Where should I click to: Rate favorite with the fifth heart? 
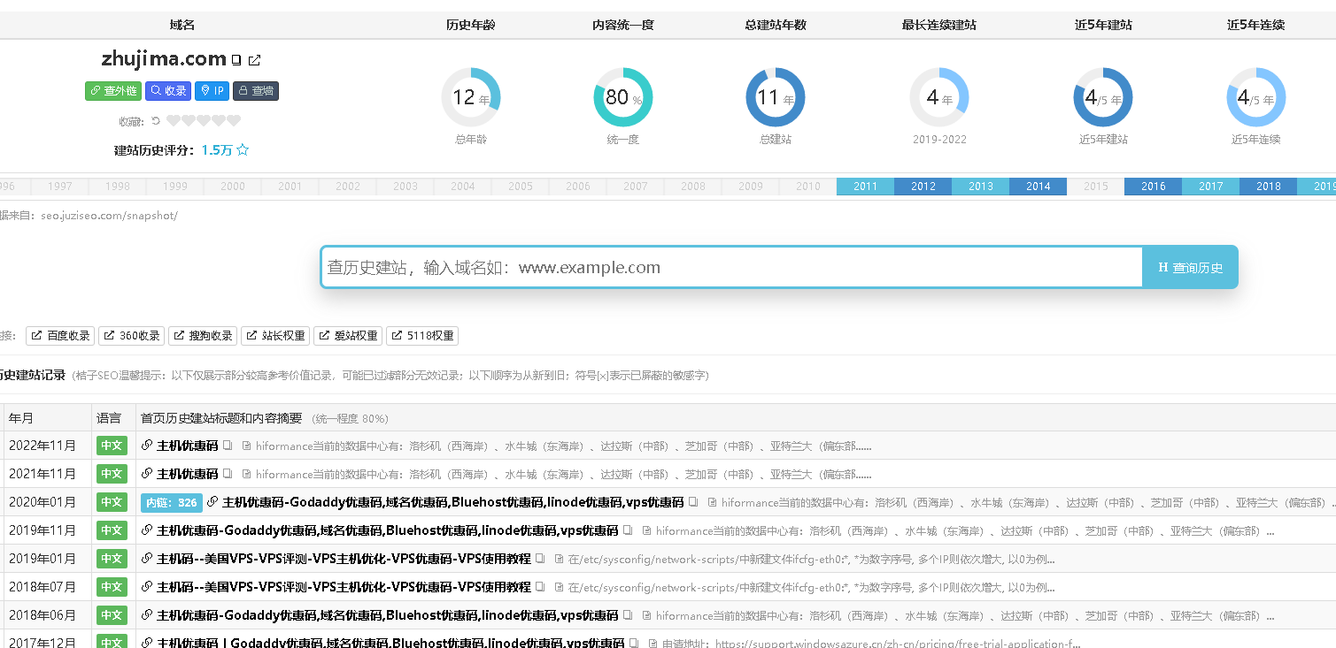tap(234, 121)
